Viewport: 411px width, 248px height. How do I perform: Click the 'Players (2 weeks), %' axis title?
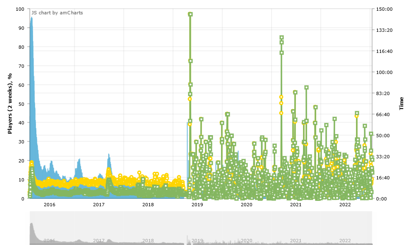click(x=10, y=103)
